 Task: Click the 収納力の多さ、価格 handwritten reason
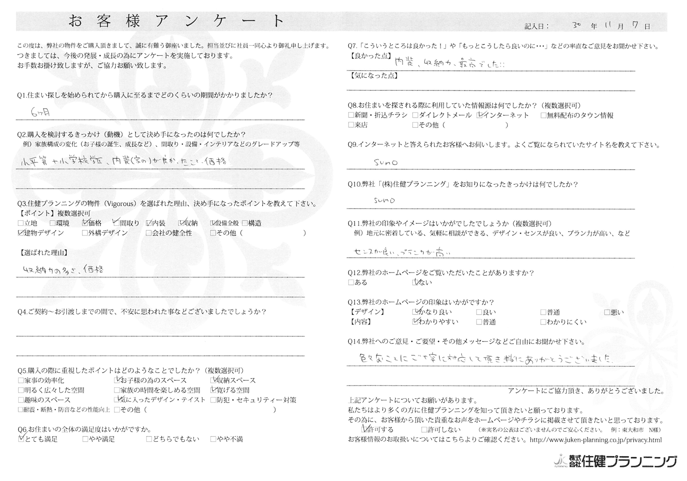[64, 269]
